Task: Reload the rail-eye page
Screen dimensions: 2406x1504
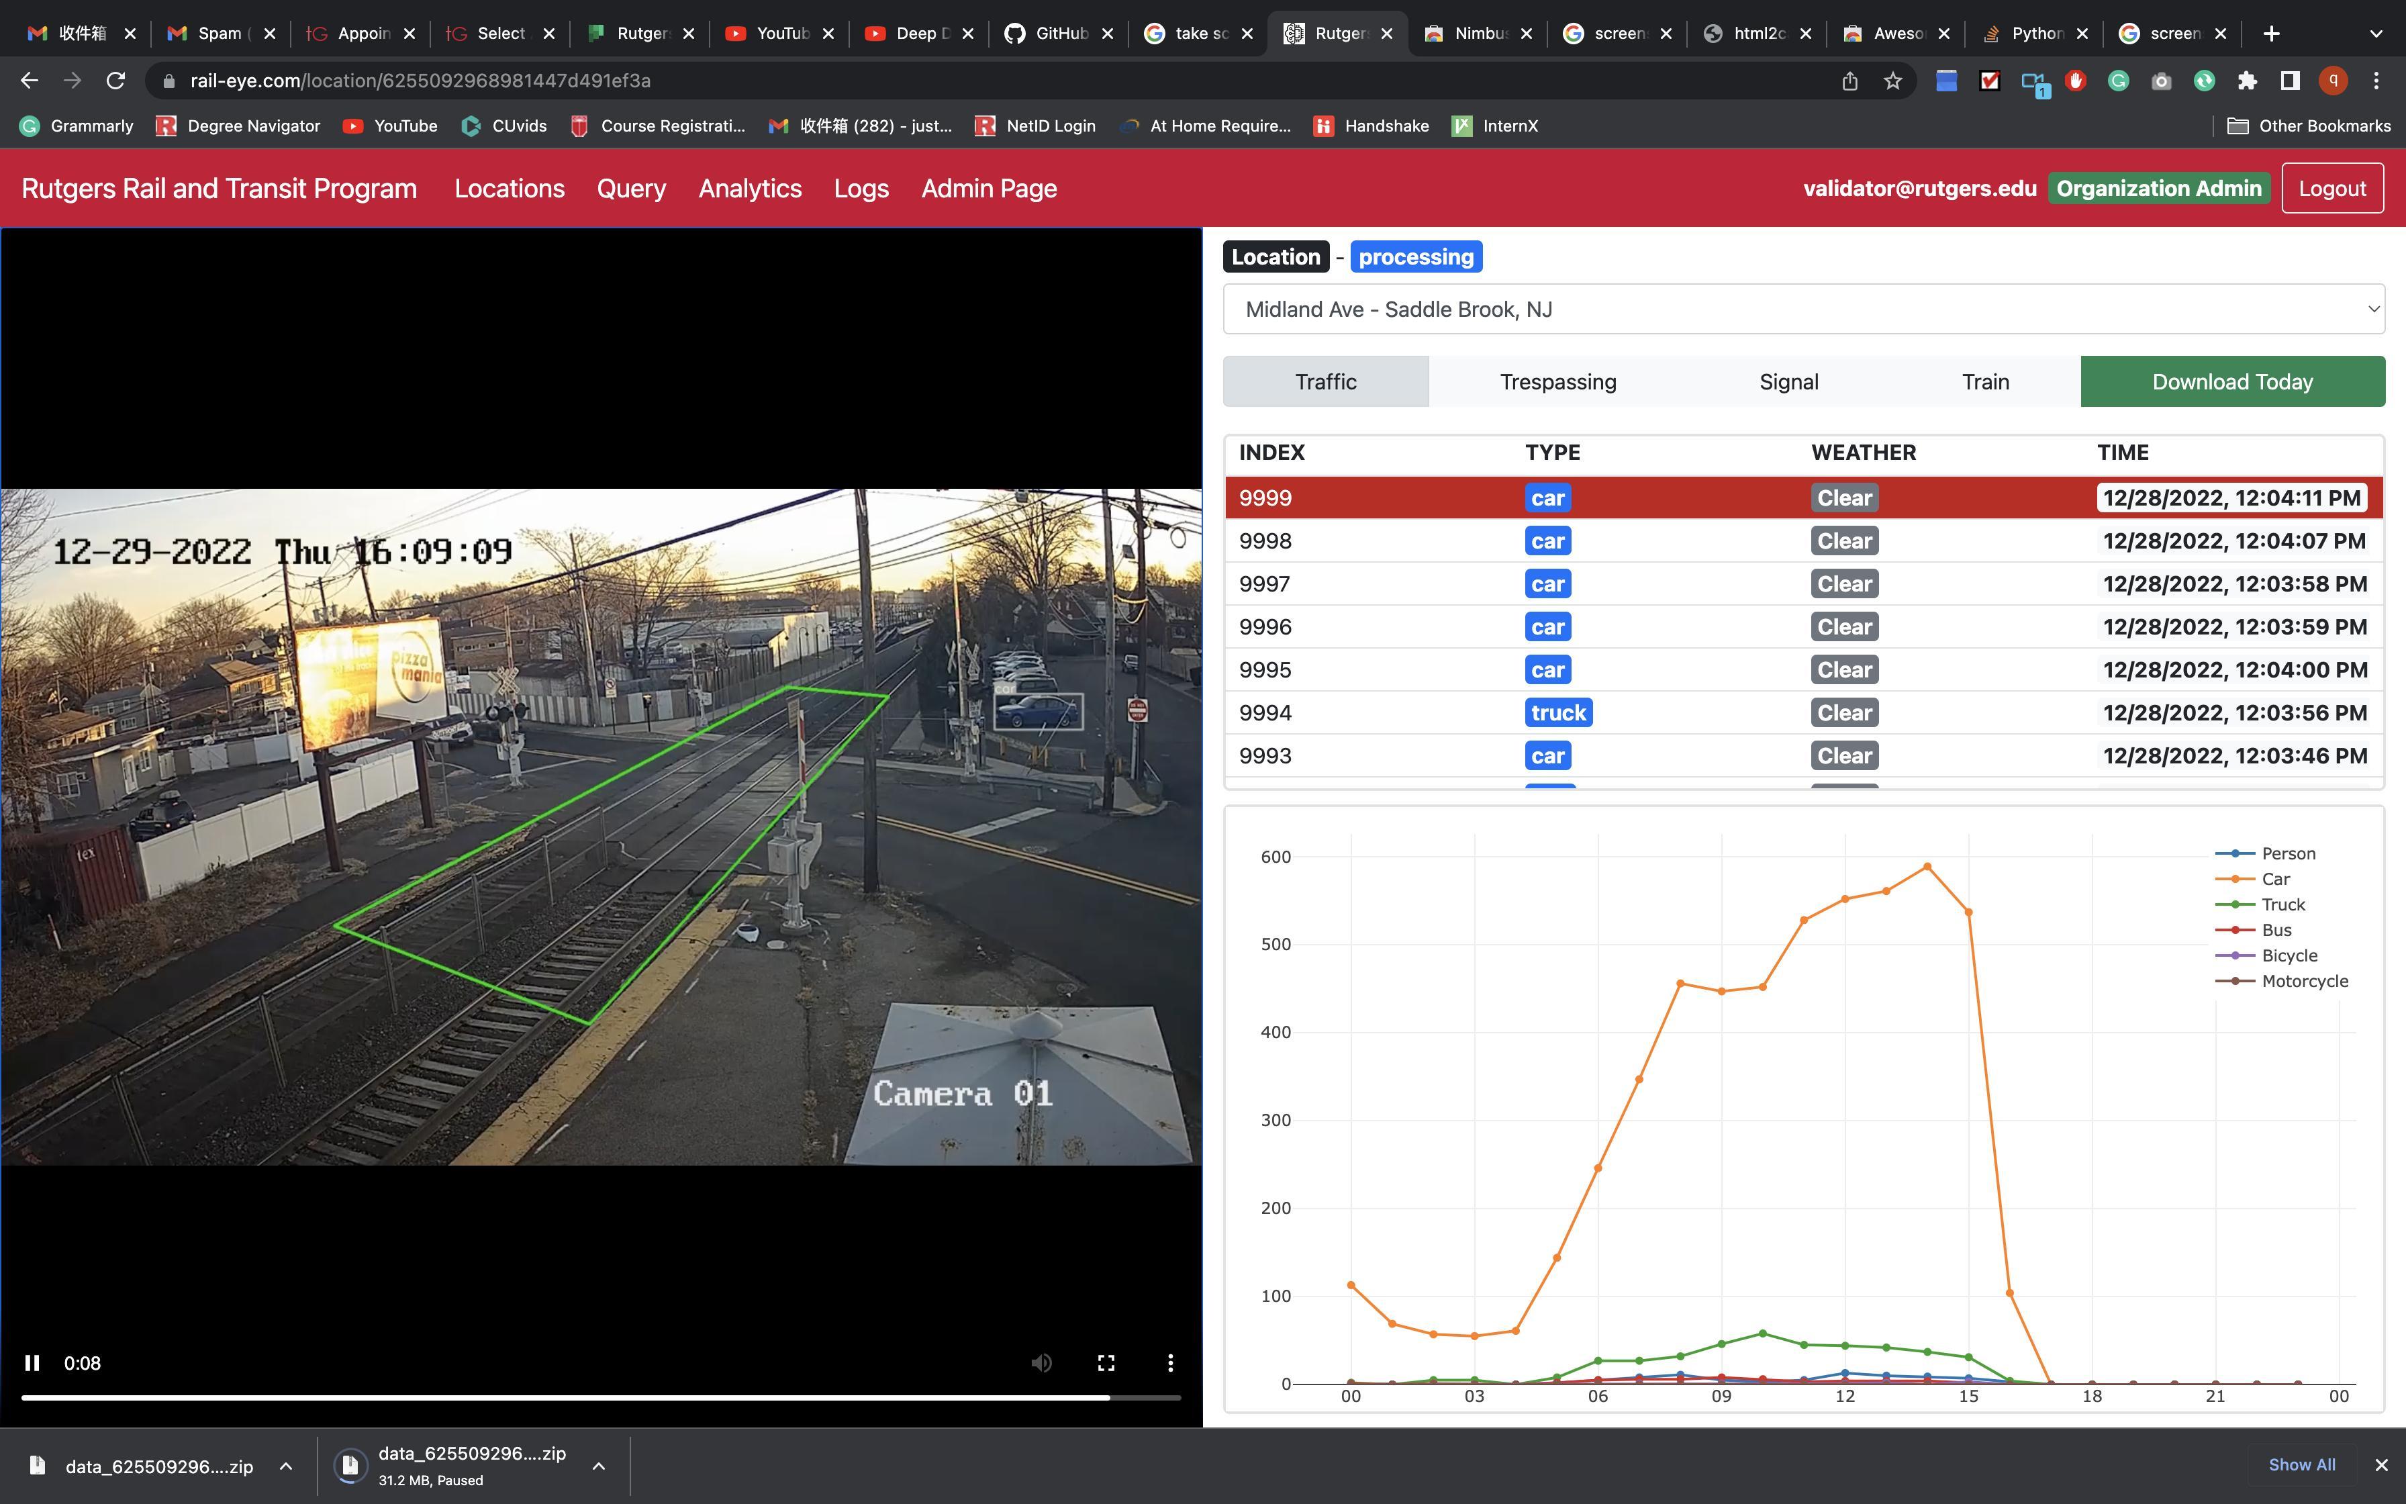Action: point(115,81)
